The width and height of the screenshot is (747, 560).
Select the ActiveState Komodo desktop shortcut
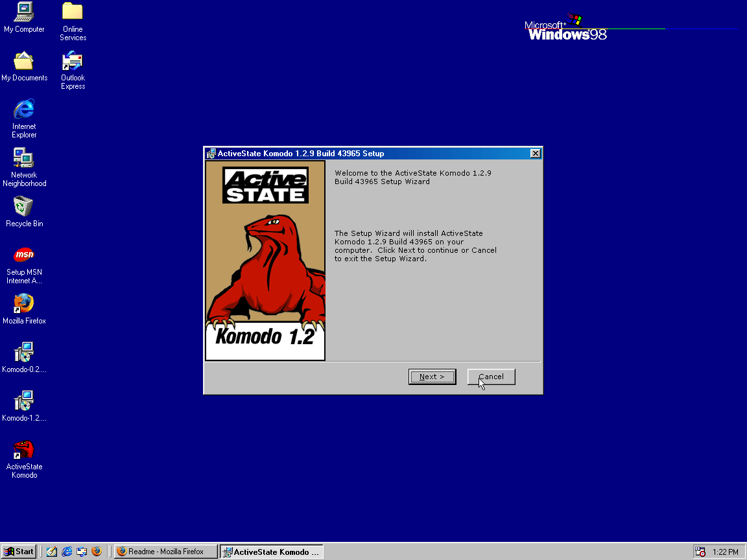24,460
